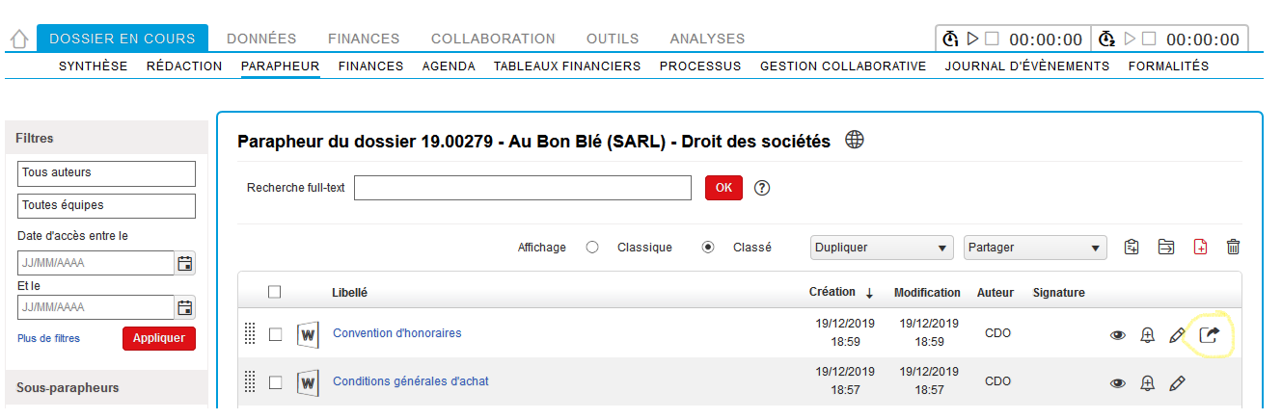Check the Convention d'honoraires row checkbox

tap(275, 334)
